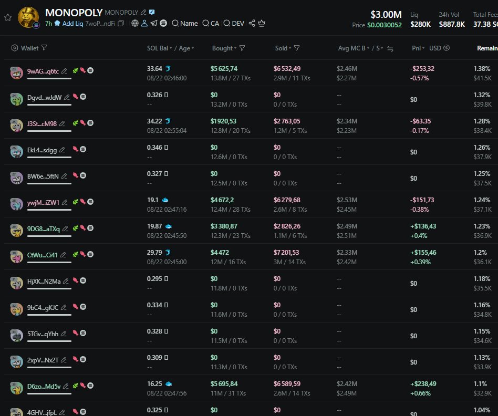Search by Name
The height and width of the screenshot is (416, 498).
click(184, 24)
